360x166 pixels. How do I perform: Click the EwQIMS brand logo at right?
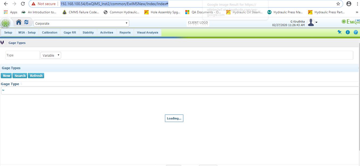351,22
